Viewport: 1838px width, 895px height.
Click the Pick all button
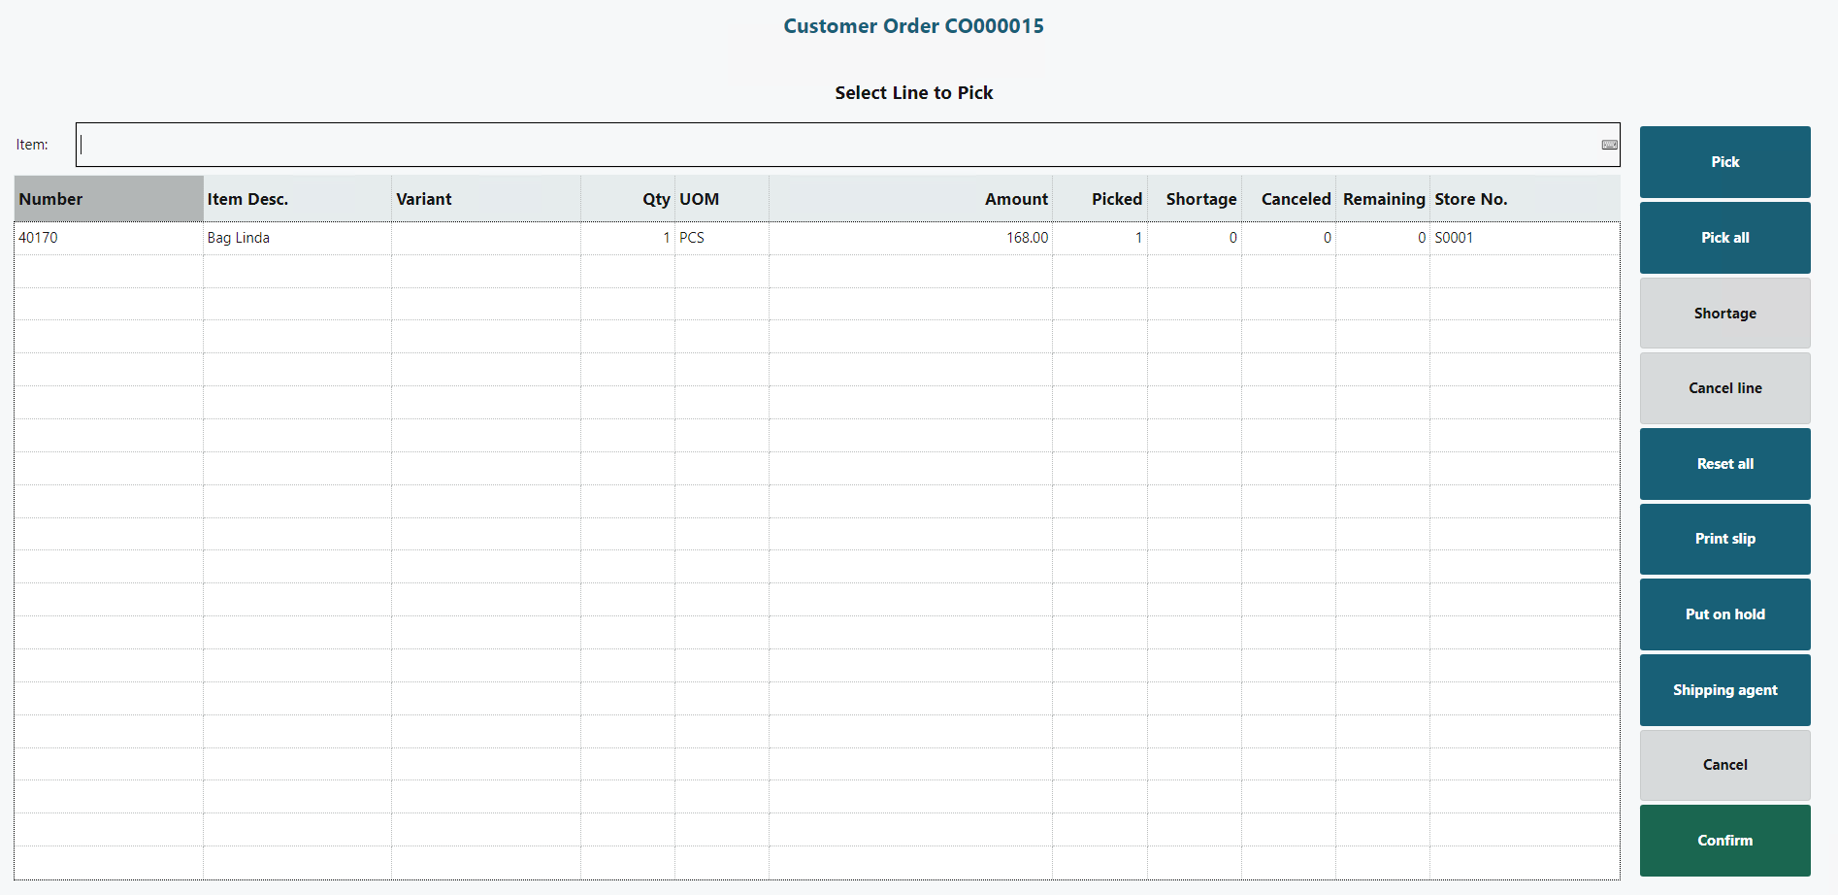point(1724,238)
